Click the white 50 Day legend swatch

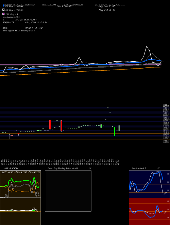pyautogui.click(x=3, y=10)
